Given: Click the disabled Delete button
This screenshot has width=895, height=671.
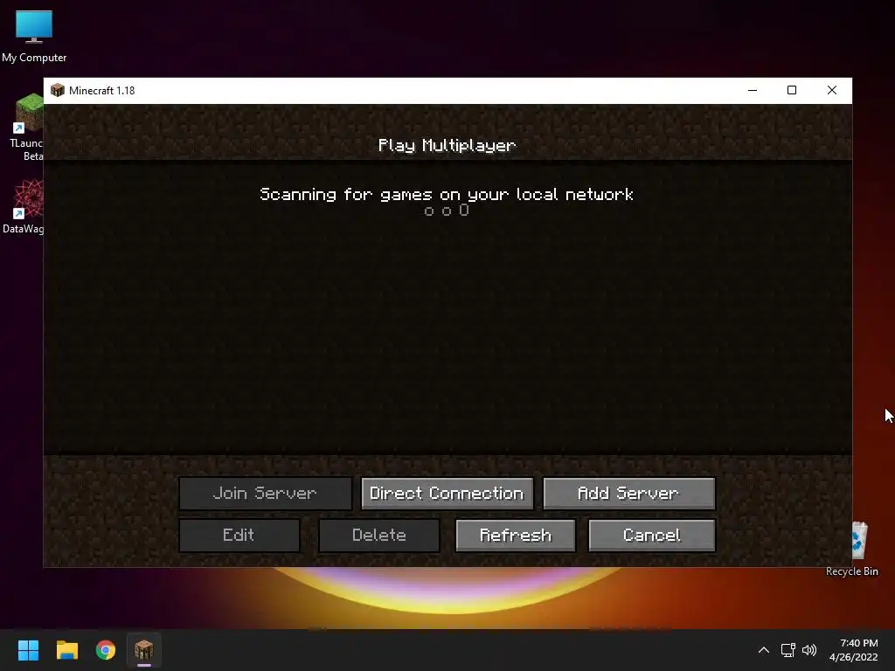Looking at the screenshot, I should coord(379,536).
